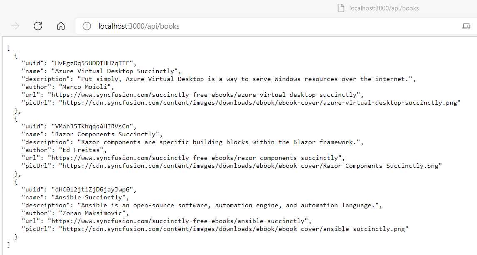The image size is (477, 255).
Task: Click the refresh page icon
Action: coord(38,26)
